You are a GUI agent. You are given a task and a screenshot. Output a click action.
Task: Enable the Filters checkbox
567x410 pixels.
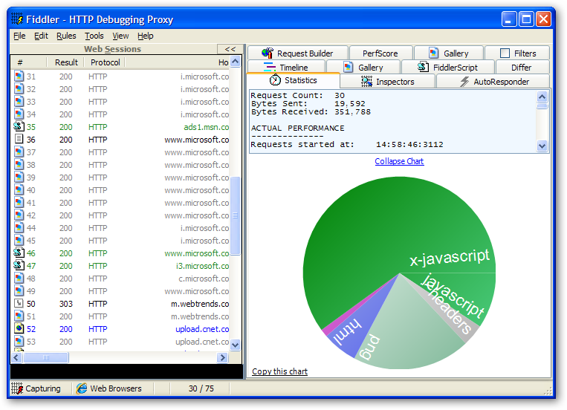[505, 53]
